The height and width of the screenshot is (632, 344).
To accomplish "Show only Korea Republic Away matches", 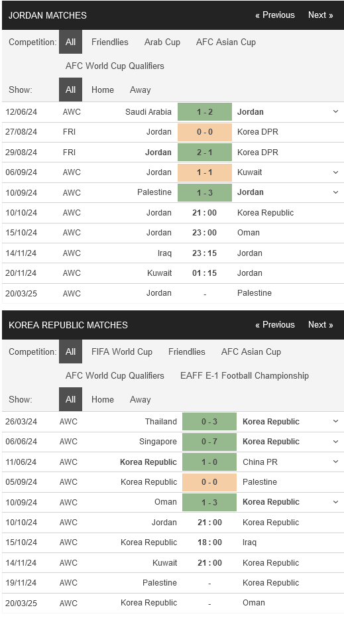I will [140, 399].
